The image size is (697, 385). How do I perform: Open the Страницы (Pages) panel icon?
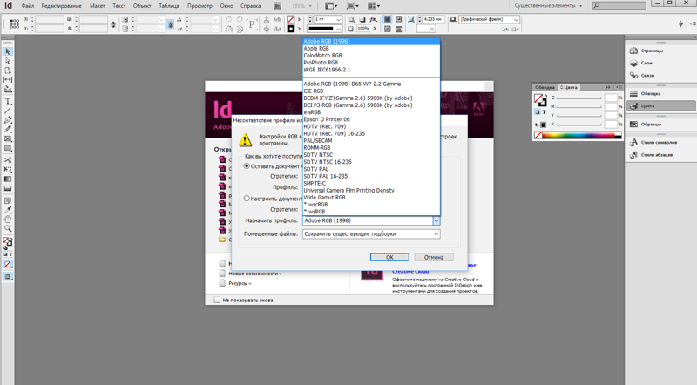(634, 51)
